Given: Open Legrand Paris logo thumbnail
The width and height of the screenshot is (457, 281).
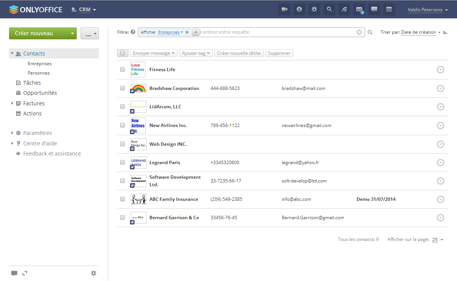Looking at the screenshot, I should point(138,163).
